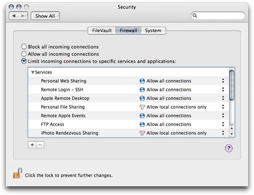This screenshot has height=195, width=254.
Task: Click the scrollbar up arrow
Action: tap(232, 128)
